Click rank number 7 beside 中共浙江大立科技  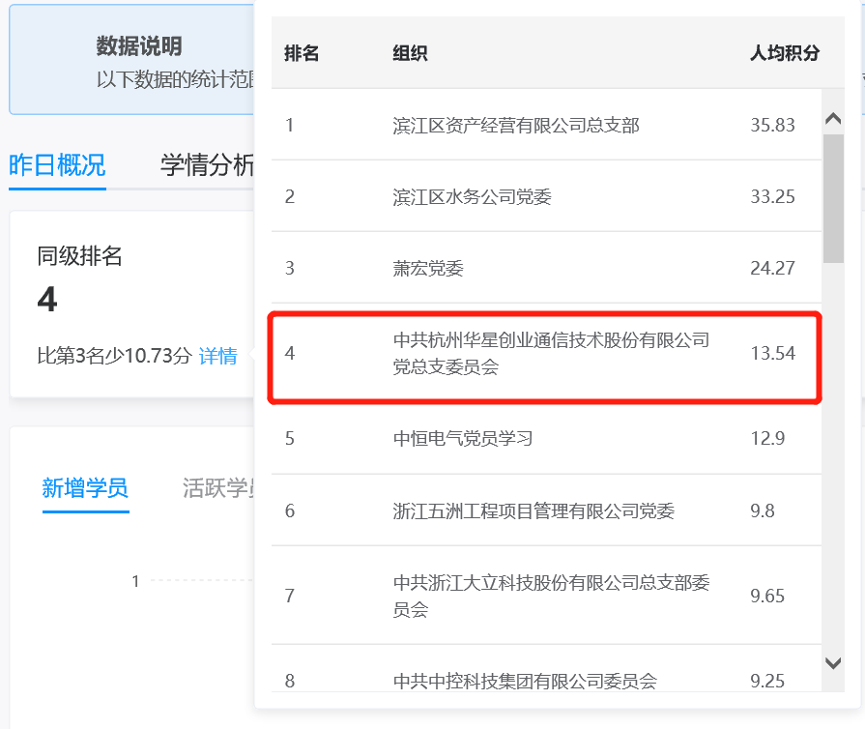tap(290, 596)
